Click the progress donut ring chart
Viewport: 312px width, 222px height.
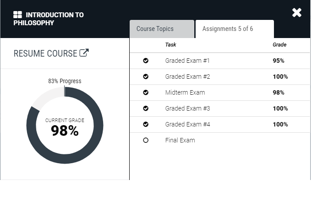click(65, 126)
